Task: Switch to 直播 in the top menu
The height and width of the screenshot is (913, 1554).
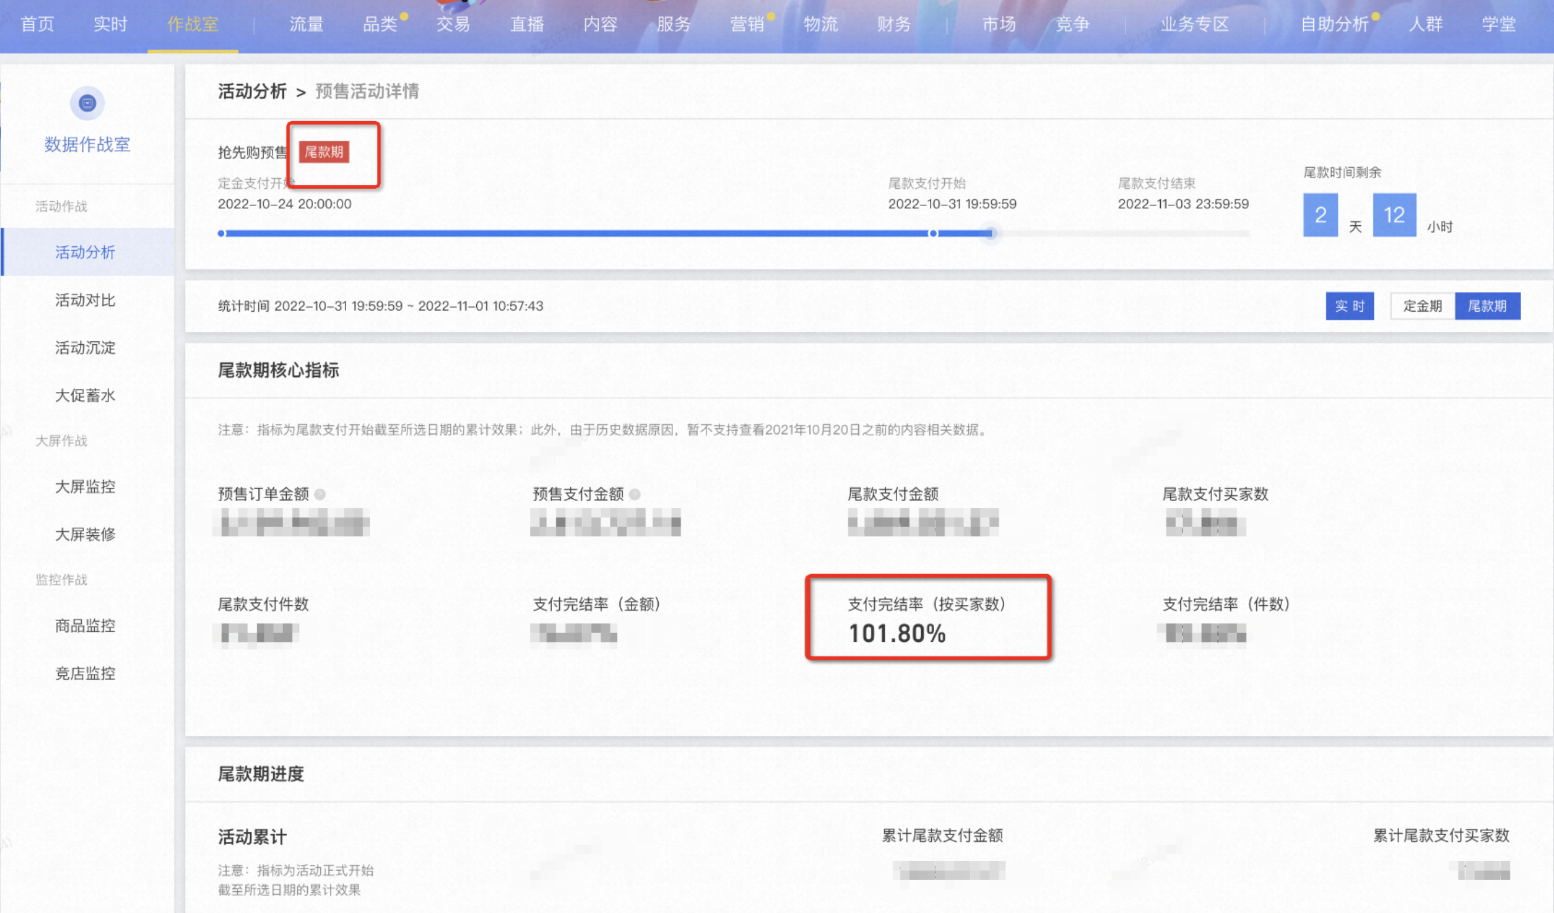Action: [527, 24]
